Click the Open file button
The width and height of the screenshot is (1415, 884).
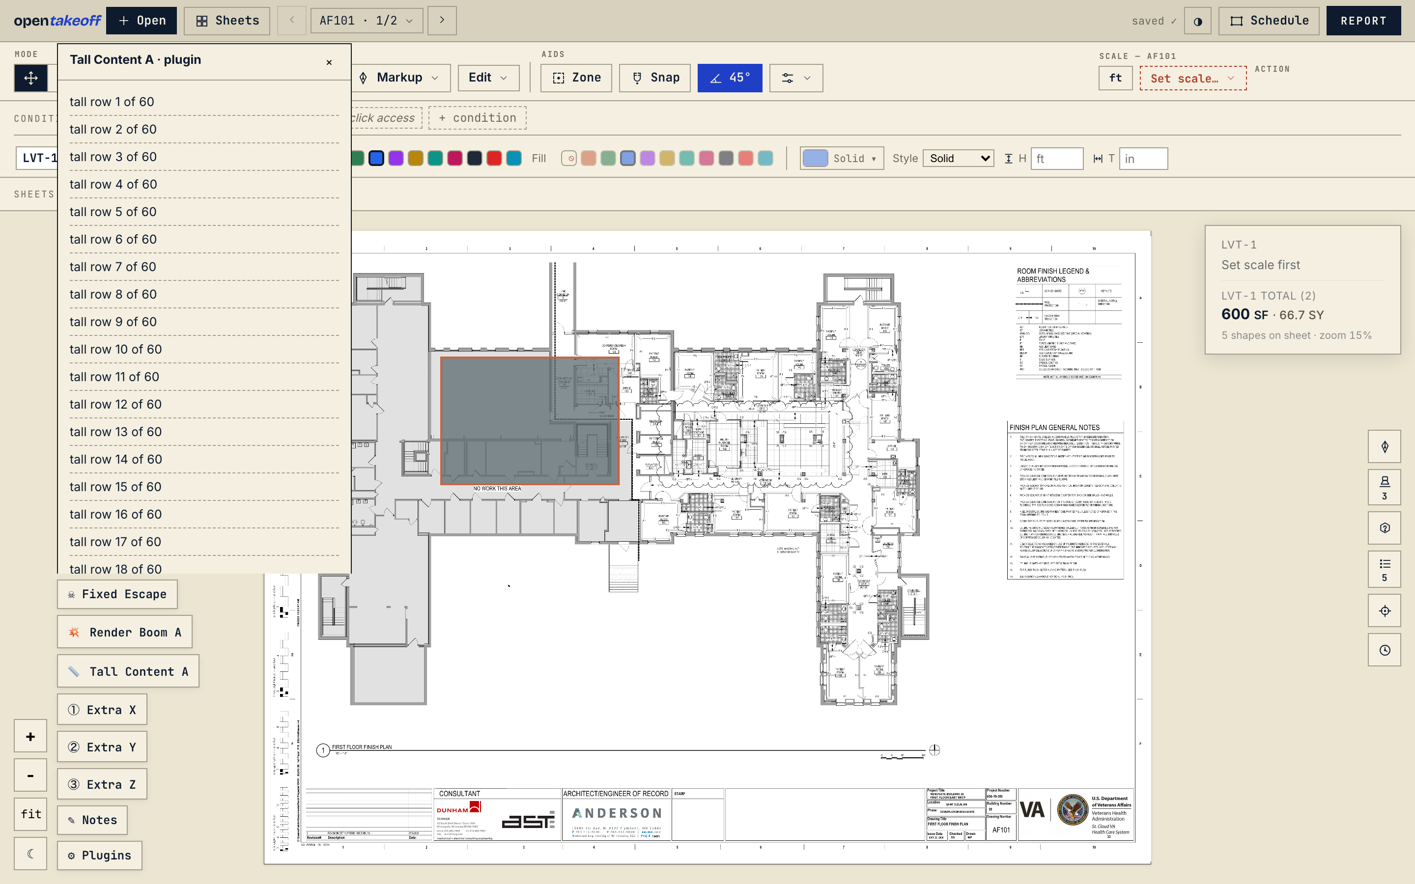point(141,21)
